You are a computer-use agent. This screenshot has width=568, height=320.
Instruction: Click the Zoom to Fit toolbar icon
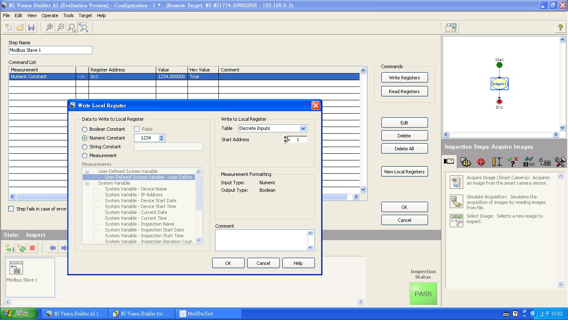[x=84, y=28]
